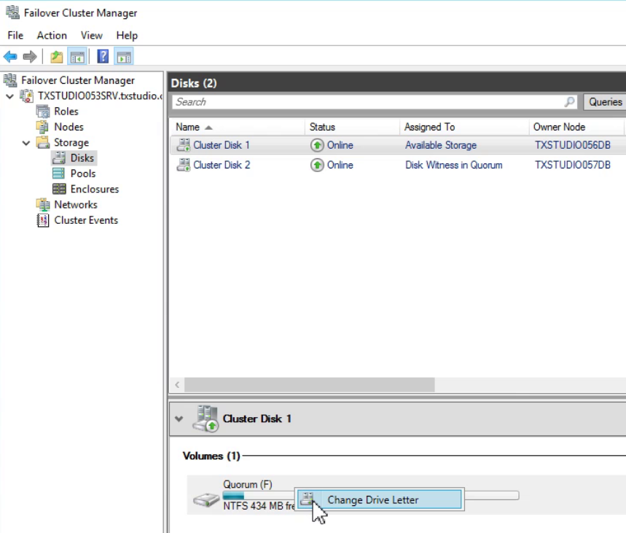Select Pools under Storage
626x533 pixels.
(x=83, y=174)
